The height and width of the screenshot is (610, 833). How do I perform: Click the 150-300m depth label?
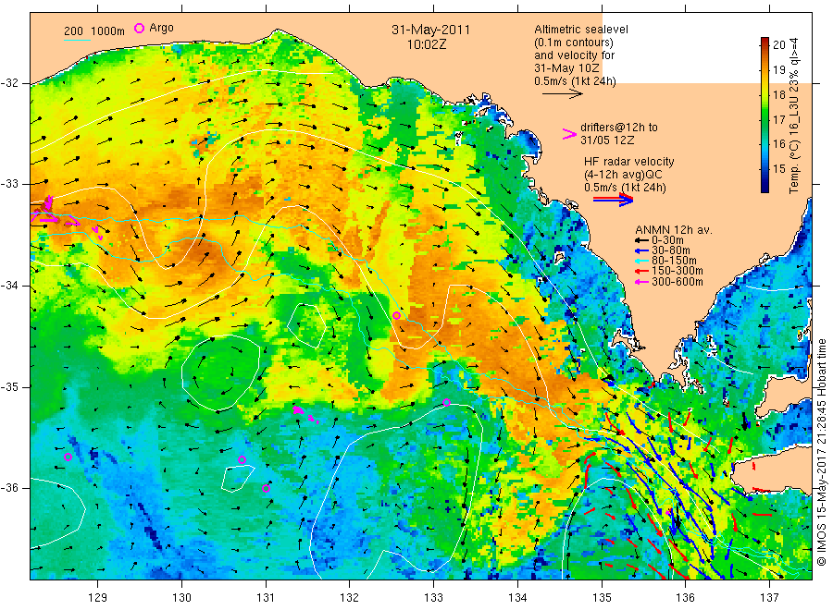[678, 271]
